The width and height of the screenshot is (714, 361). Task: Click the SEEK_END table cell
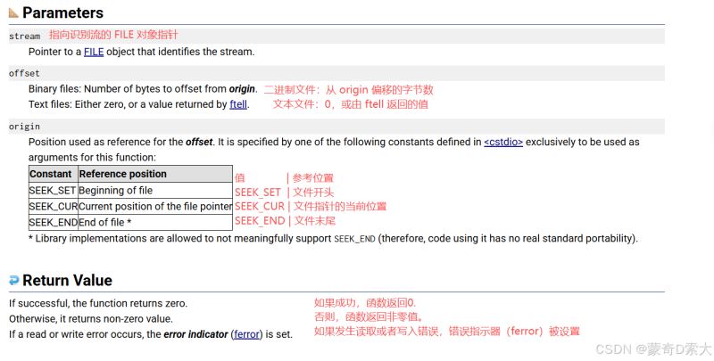[54, 222]
